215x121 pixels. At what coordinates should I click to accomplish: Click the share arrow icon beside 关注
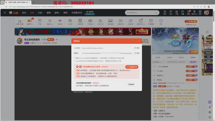click(57, 40)
